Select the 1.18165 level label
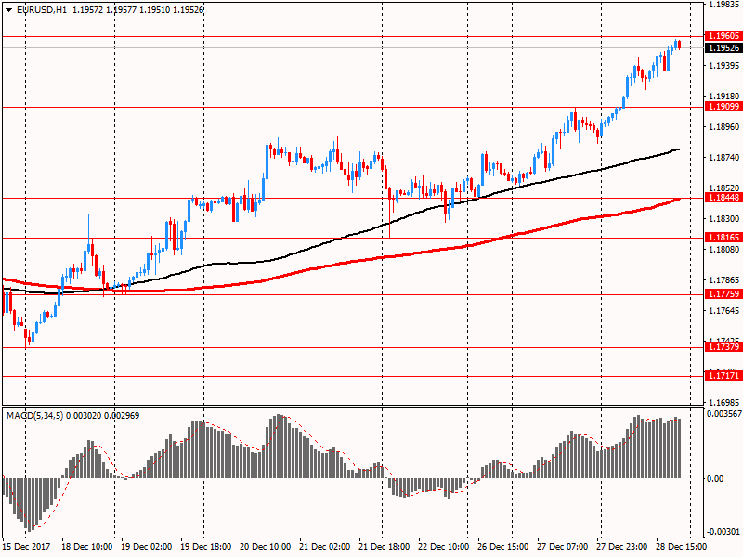The image size is (743, 557). click(723, 238)
